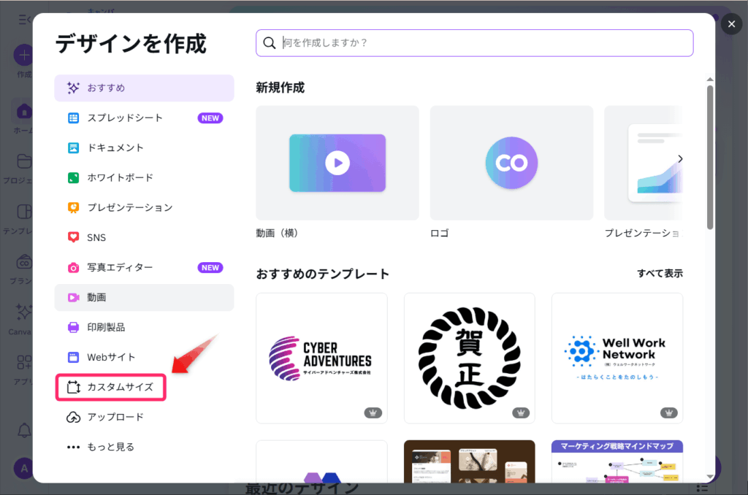Select SNS category
Screen dimensions: 748x495
tap(144, 237)
